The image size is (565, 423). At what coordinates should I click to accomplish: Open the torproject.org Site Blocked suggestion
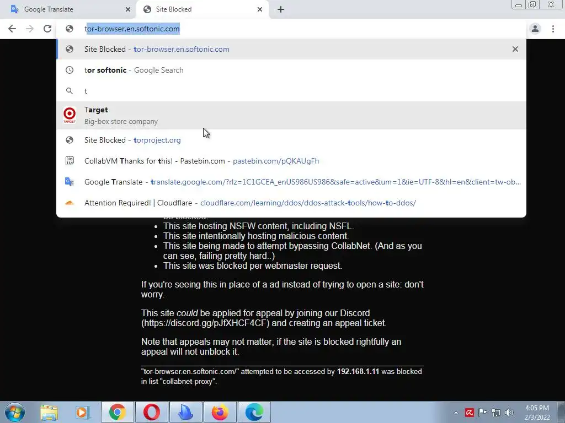pos(291,140)
